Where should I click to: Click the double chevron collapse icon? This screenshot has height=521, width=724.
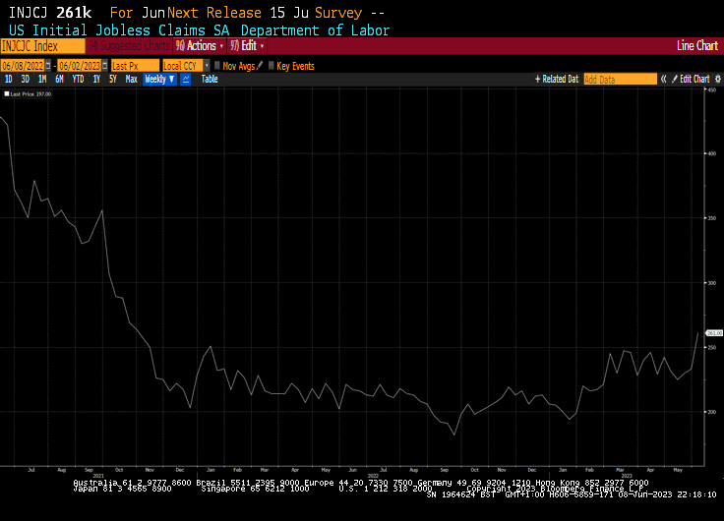[664, 79]
